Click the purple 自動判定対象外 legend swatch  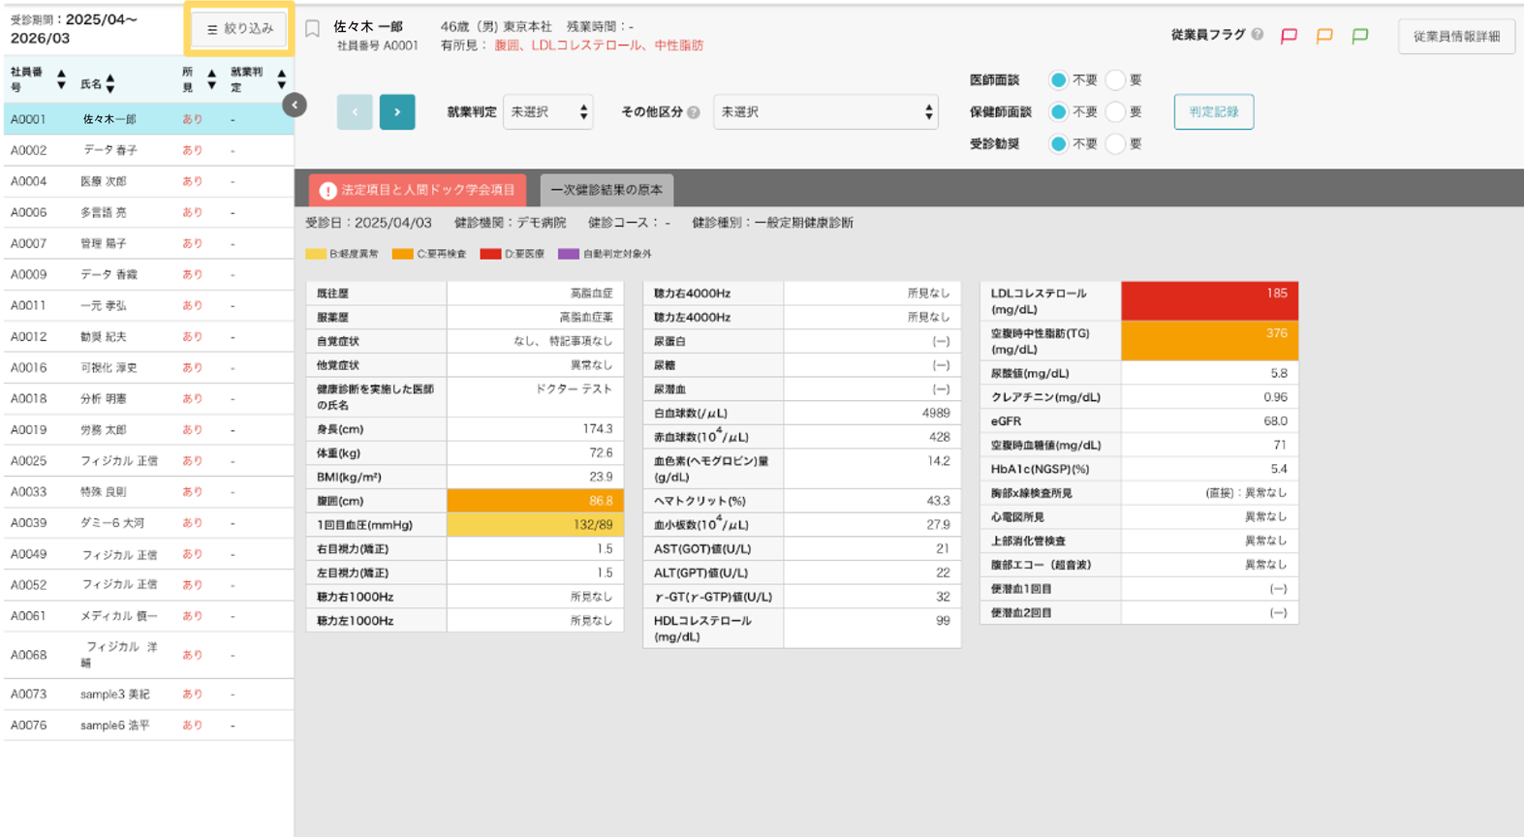click(569, 254)
